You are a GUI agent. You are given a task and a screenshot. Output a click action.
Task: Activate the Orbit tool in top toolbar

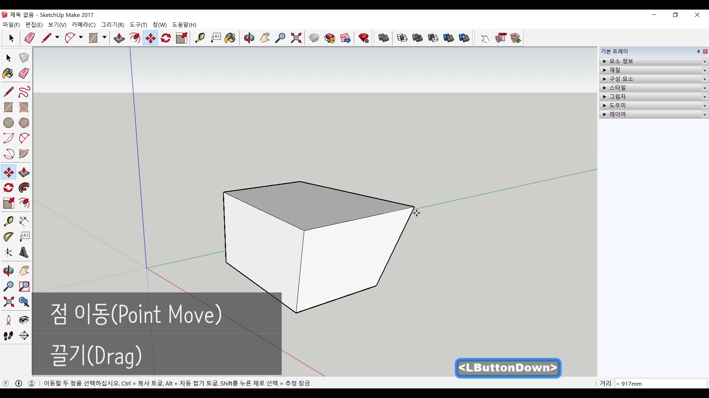249,38
